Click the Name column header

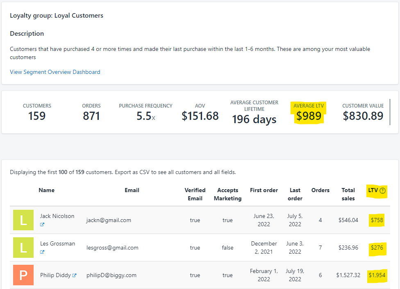click(x=46, y=190)
